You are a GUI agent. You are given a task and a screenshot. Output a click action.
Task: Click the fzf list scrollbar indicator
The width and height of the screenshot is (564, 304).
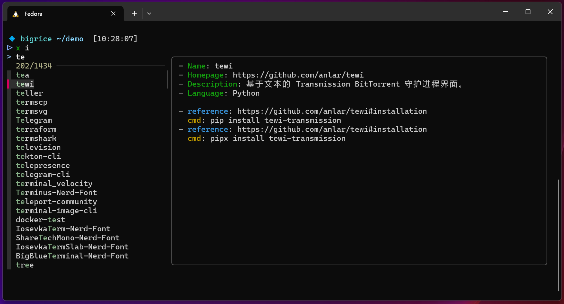[x=167, y=79]
